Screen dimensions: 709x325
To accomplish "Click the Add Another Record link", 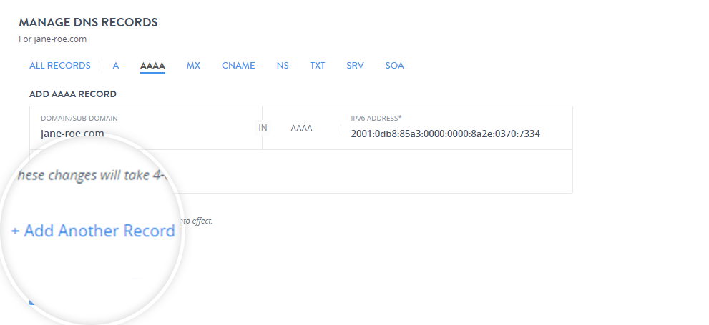I will 93,231.
